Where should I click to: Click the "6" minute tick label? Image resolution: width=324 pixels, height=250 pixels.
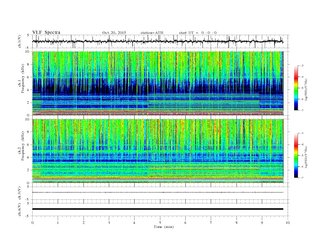click(x=185, y=223)
